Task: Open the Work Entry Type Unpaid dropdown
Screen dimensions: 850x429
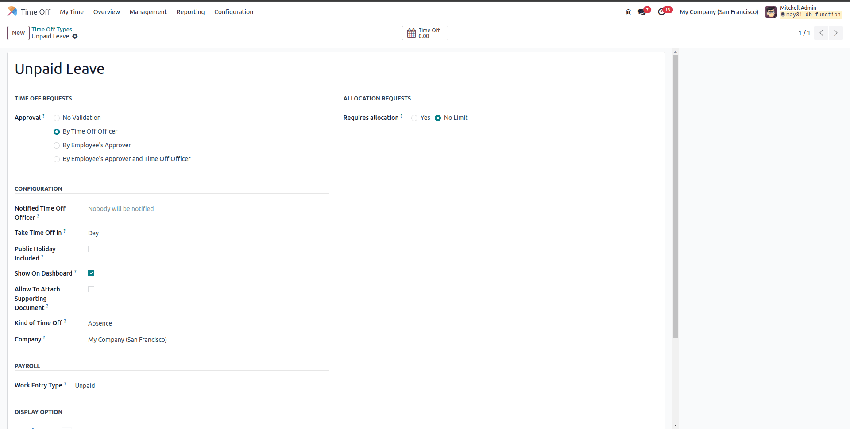Action: [x=202, y=386]
